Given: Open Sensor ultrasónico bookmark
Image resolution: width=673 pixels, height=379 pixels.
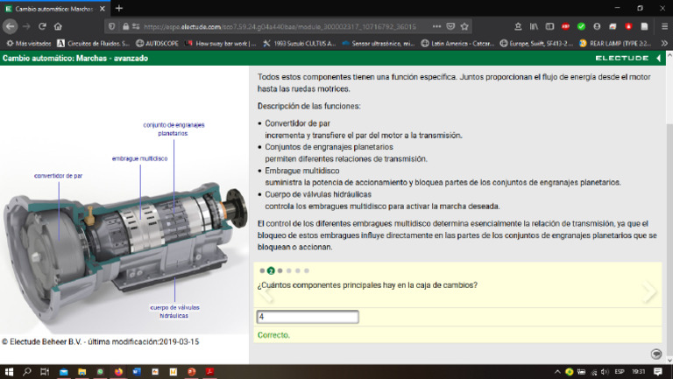Looking at the screenshot, I should [379, 43].
